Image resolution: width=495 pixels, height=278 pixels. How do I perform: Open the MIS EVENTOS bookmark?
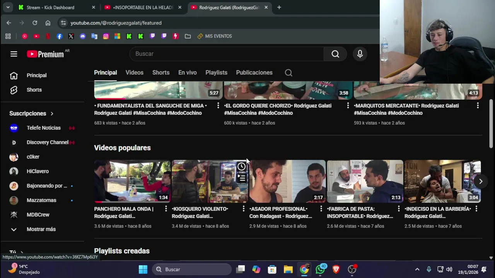tap(215, 36)
